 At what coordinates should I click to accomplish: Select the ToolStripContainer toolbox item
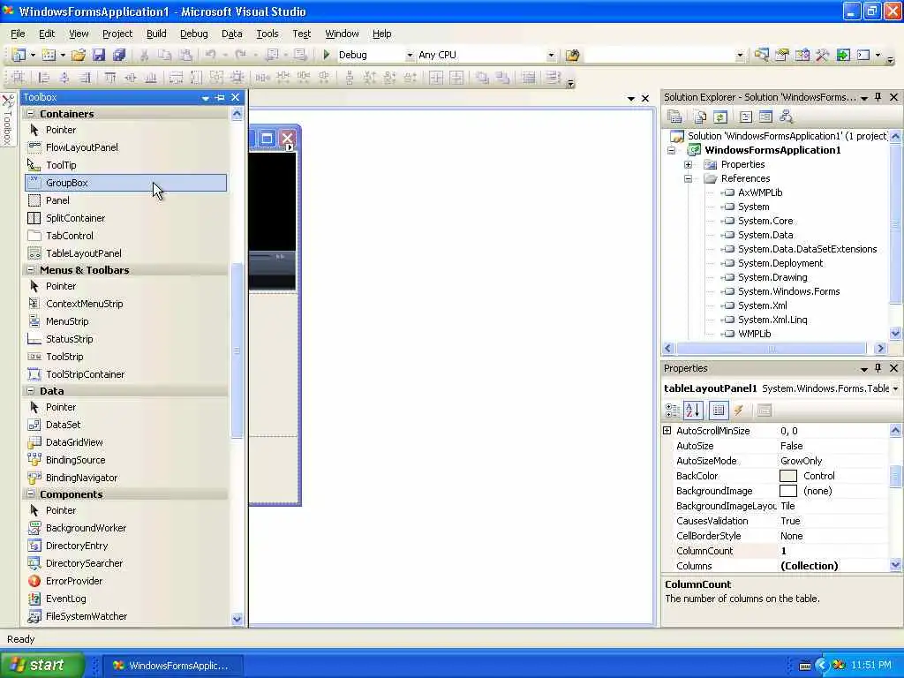125,374
